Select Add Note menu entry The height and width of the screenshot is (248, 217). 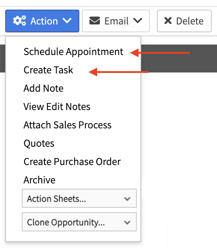[x=44, y=88]
